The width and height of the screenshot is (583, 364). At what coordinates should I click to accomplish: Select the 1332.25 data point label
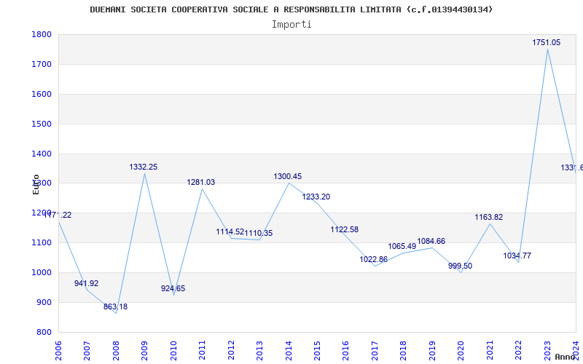[144, 167]
